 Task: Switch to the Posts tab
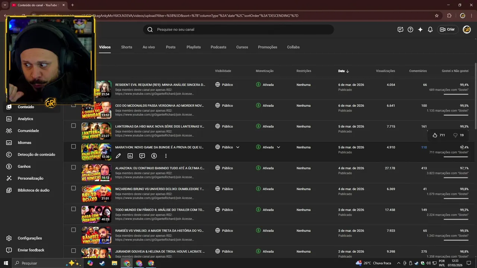171,47
